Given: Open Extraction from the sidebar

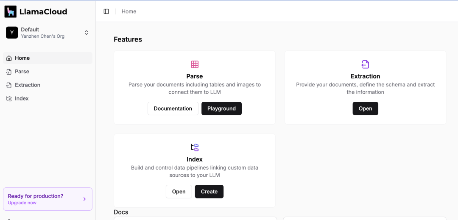Looking at the screenshot, I should [47, 85].
